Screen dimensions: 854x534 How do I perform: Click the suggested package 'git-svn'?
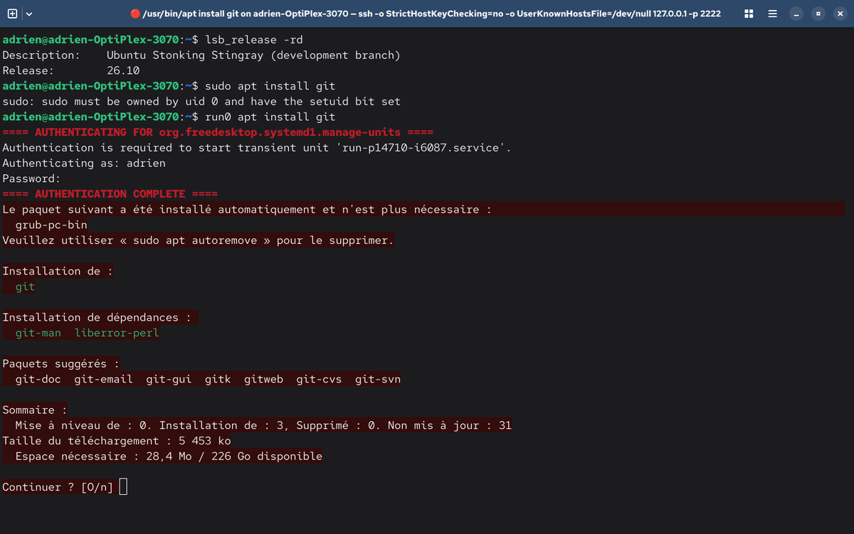click(378, 379)
